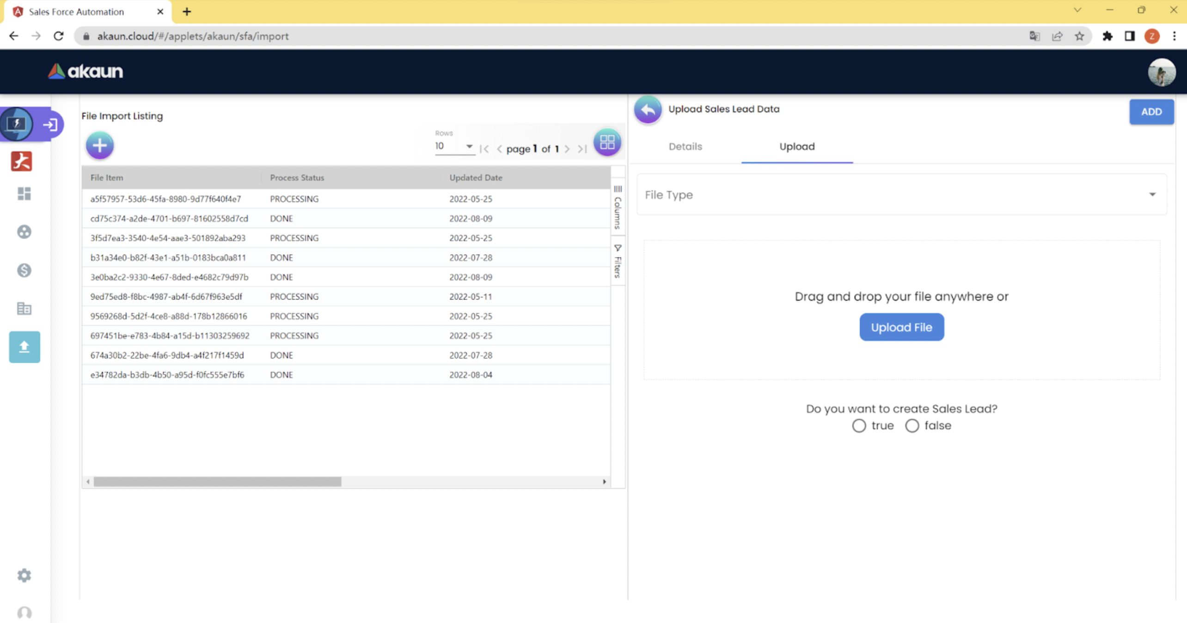The height and width of the screenshot is (623, 1187).
Task: Click the ADD button
Action: pyautogui.click(x=1151, y=112)
